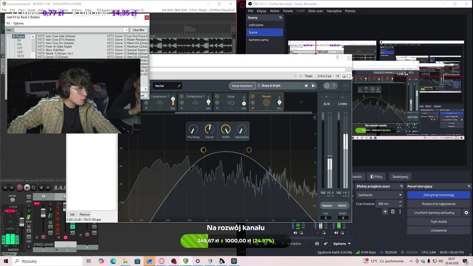Open the OBS Narzędzia menu
This screenshot has width=473, height=266.
pyautogui.click(x=334, y=11)
